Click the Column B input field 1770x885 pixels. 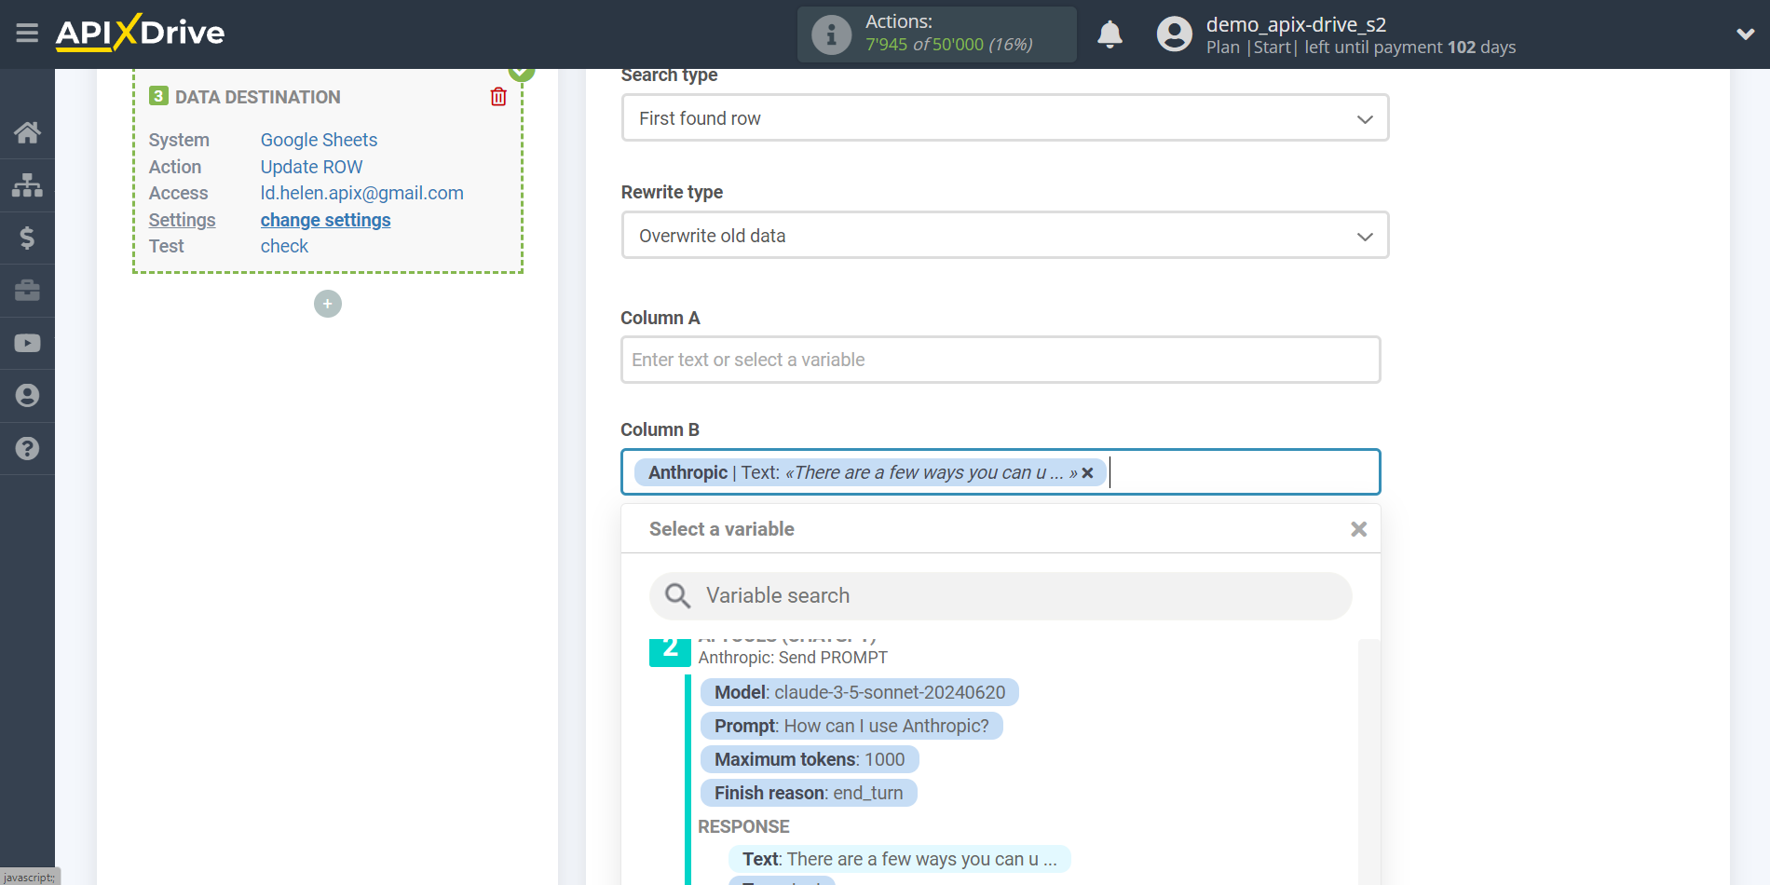point(1001,472)
